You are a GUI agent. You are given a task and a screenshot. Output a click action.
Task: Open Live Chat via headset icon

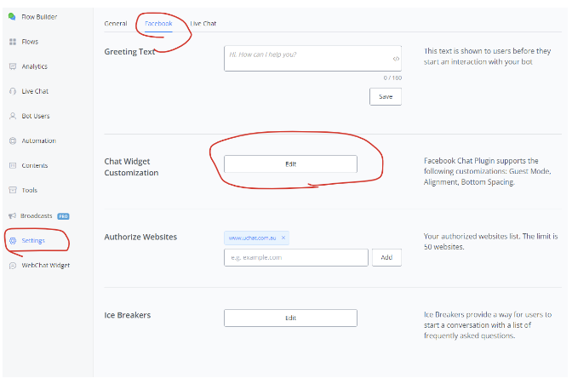click(13, 91)
